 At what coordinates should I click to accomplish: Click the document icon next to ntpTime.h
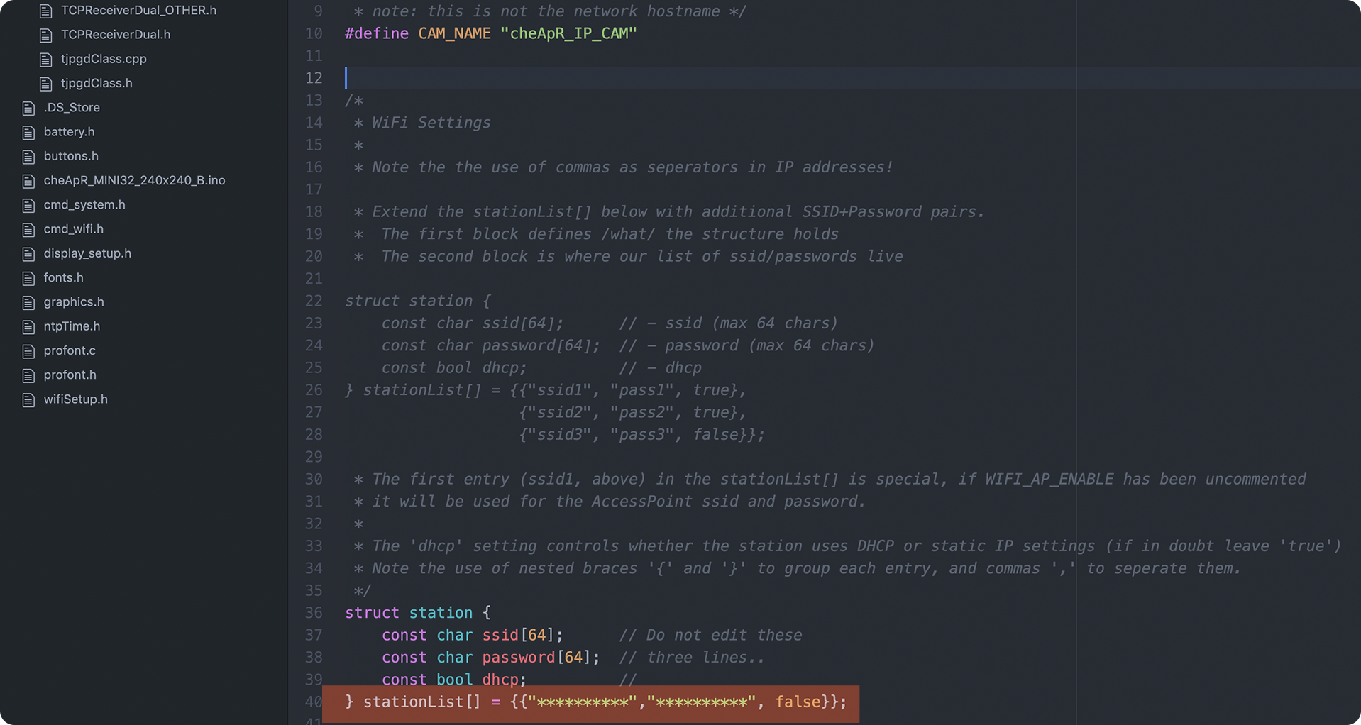(x=28, y=326)
